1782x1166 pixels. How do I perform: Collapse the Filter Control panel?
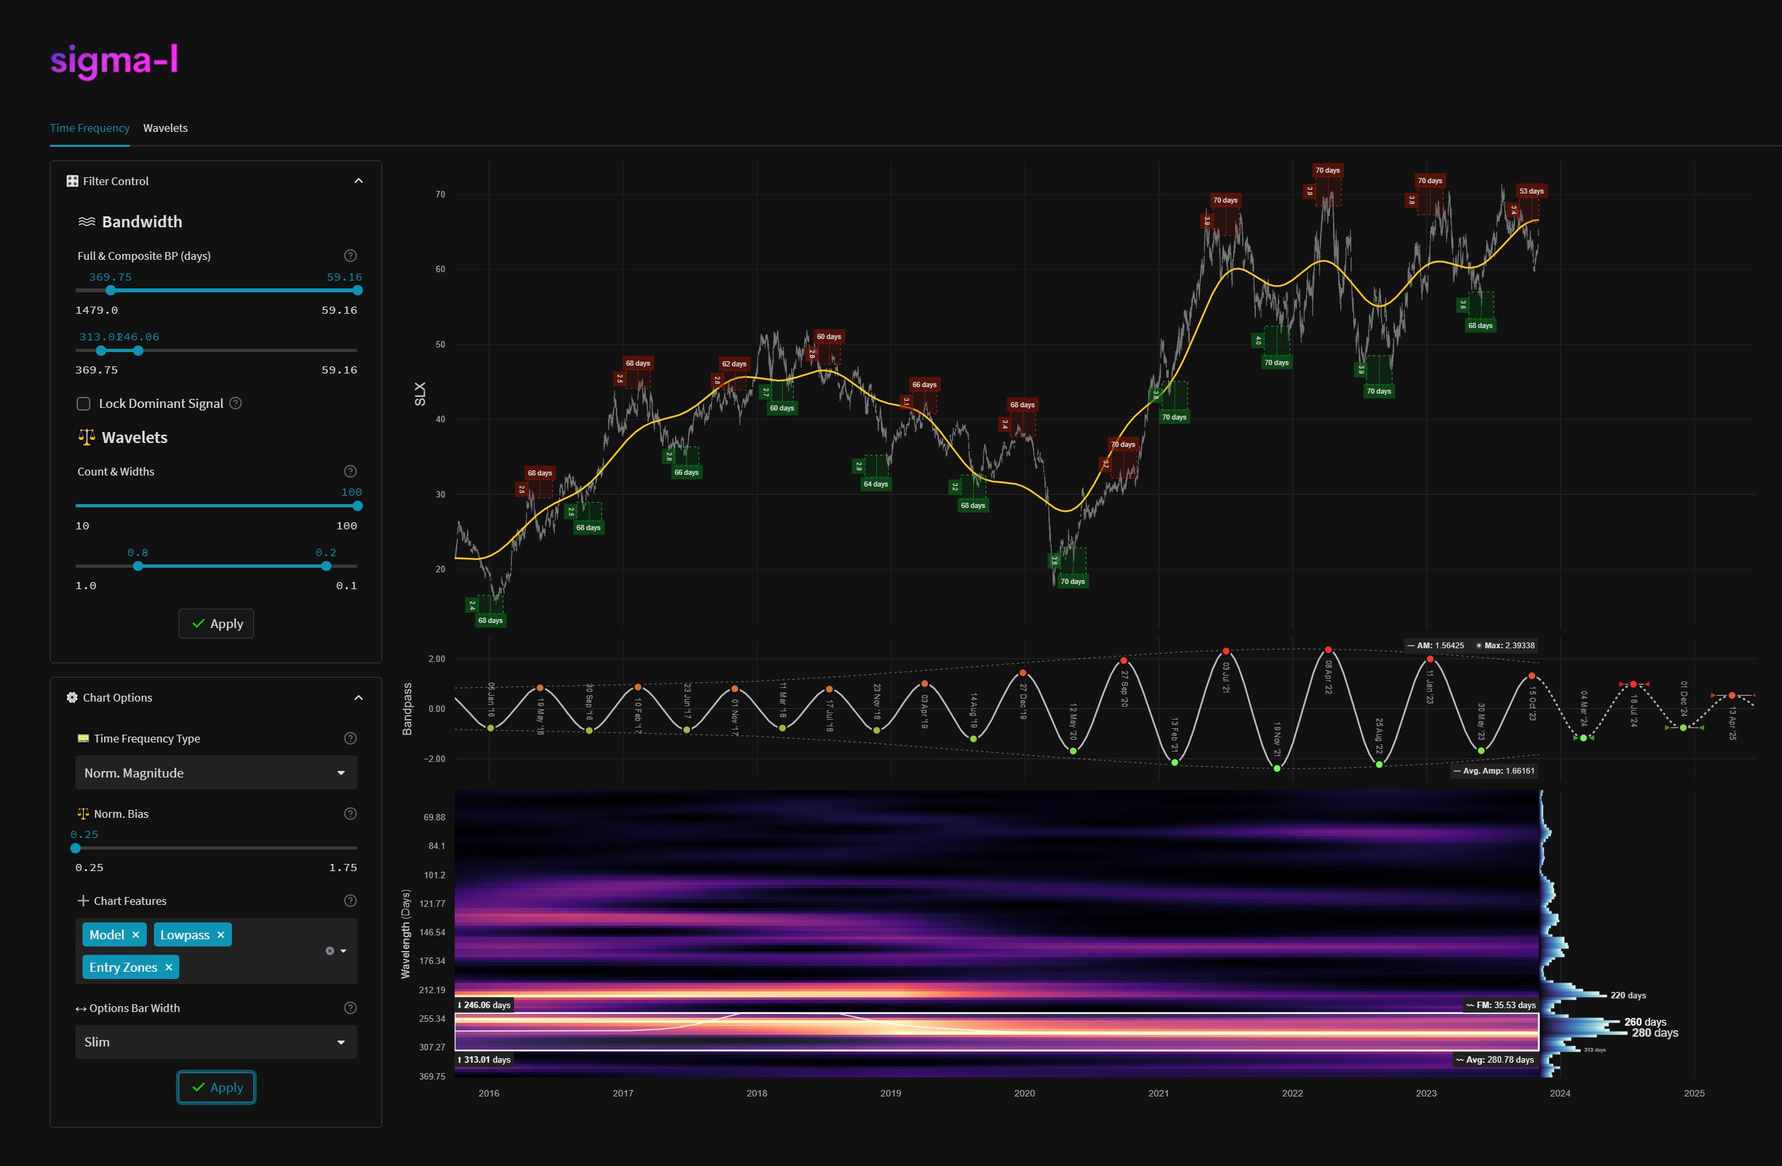(x=359, y=181)
